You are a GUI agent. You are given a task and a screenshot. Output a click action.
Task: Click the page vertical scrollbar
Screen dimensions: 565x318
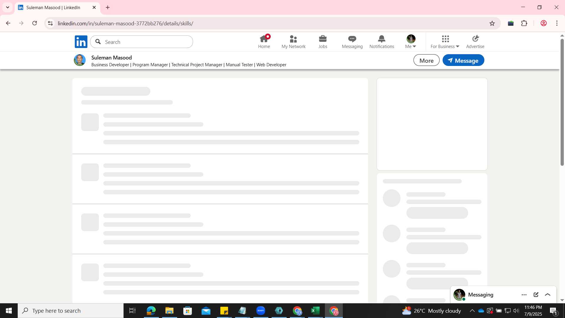[x=562, y=102]
